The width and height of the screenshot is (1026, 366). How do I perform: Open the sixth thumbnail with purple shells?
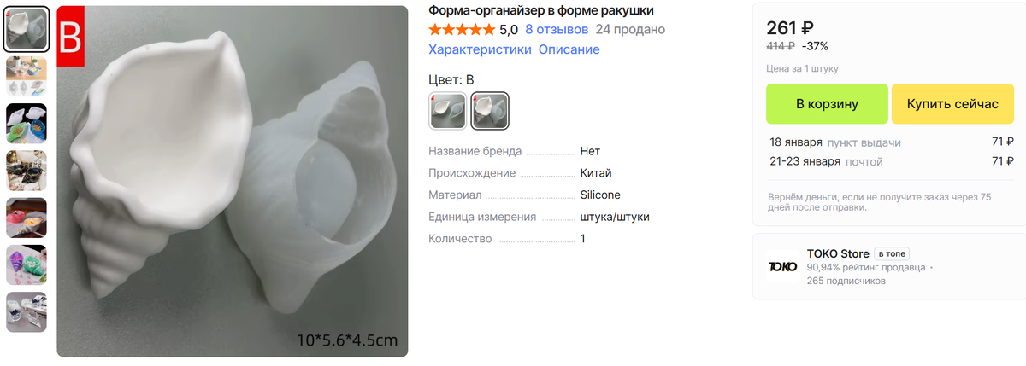pos(27,265)
